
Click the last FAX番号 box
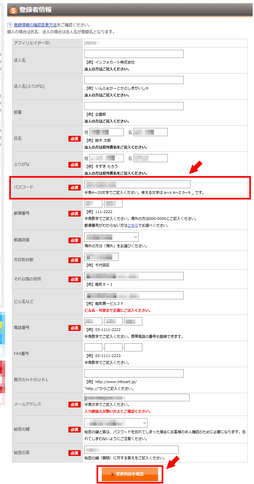(x=134, y=348)
